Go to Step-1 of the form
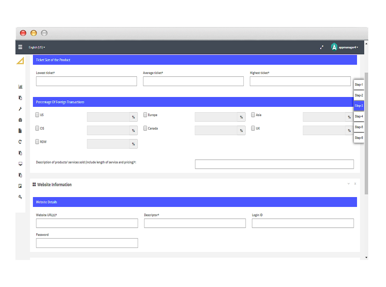Screen dimensions: 386x287 tap(358, 84)
